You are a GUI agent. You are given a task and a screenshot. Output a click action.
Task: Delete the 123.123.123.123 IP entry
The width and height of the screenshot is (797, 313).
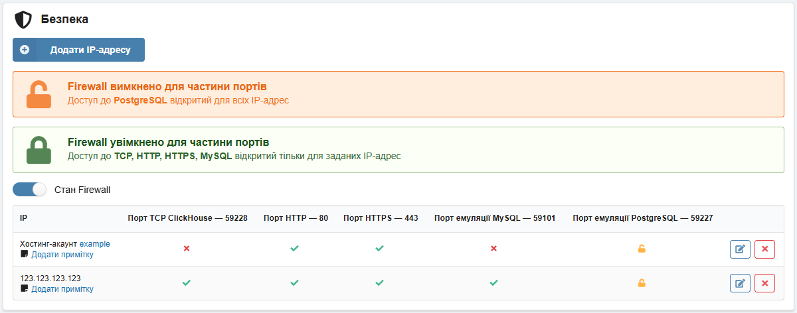[765, 283]
